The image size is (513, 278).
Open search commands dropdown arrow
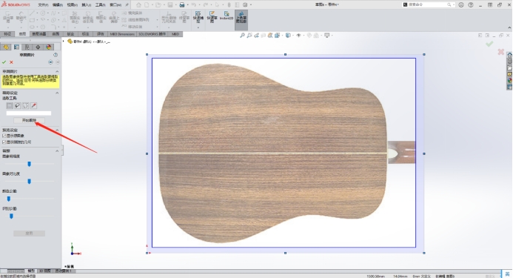(454, 5)
